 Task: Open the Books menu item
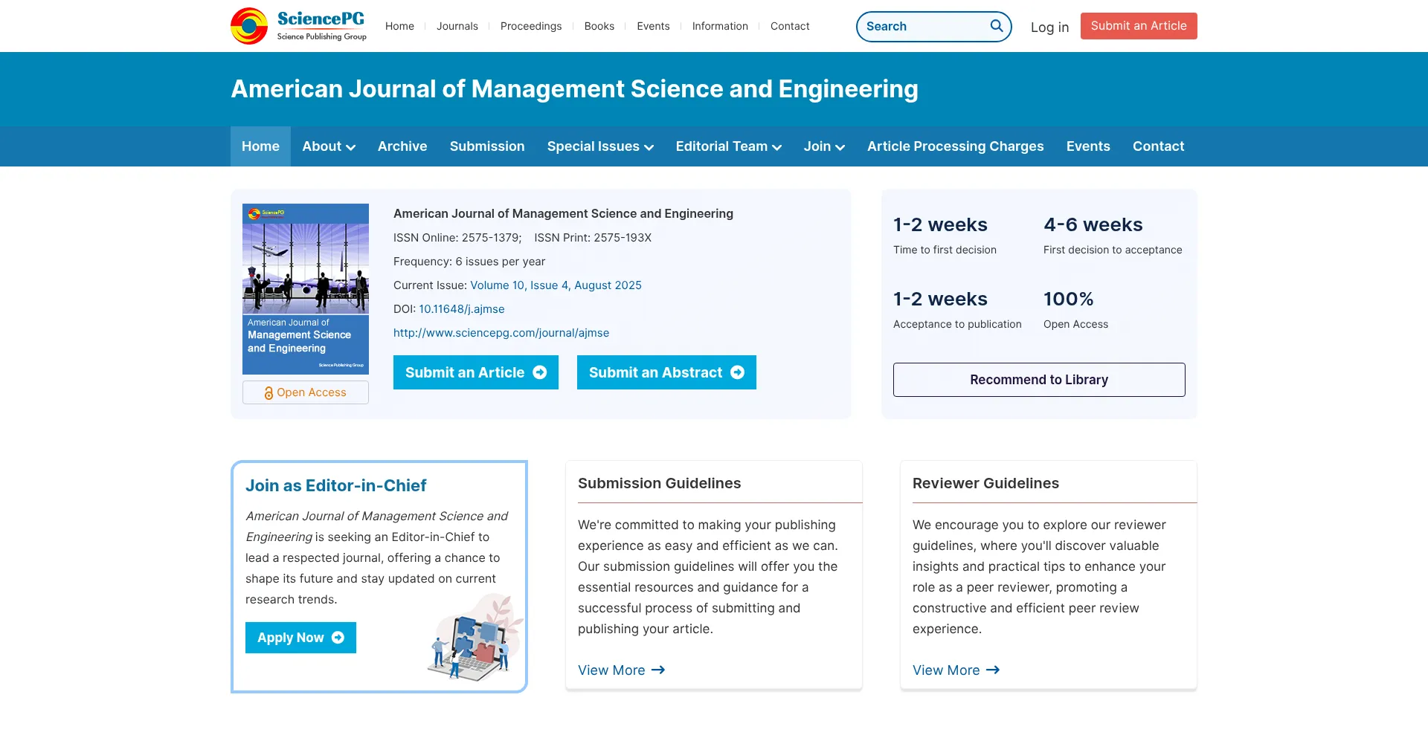(x=599, y=26)
